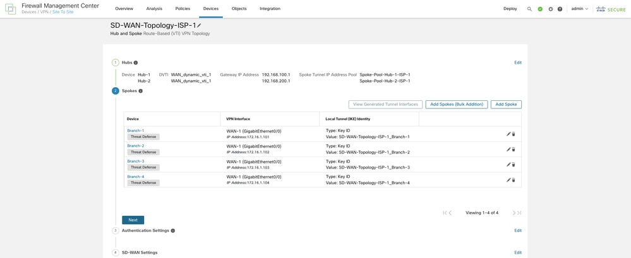Screen dimensions: 631x258
Task: Go to next page pagination arrow
Action: click(514, 213)
